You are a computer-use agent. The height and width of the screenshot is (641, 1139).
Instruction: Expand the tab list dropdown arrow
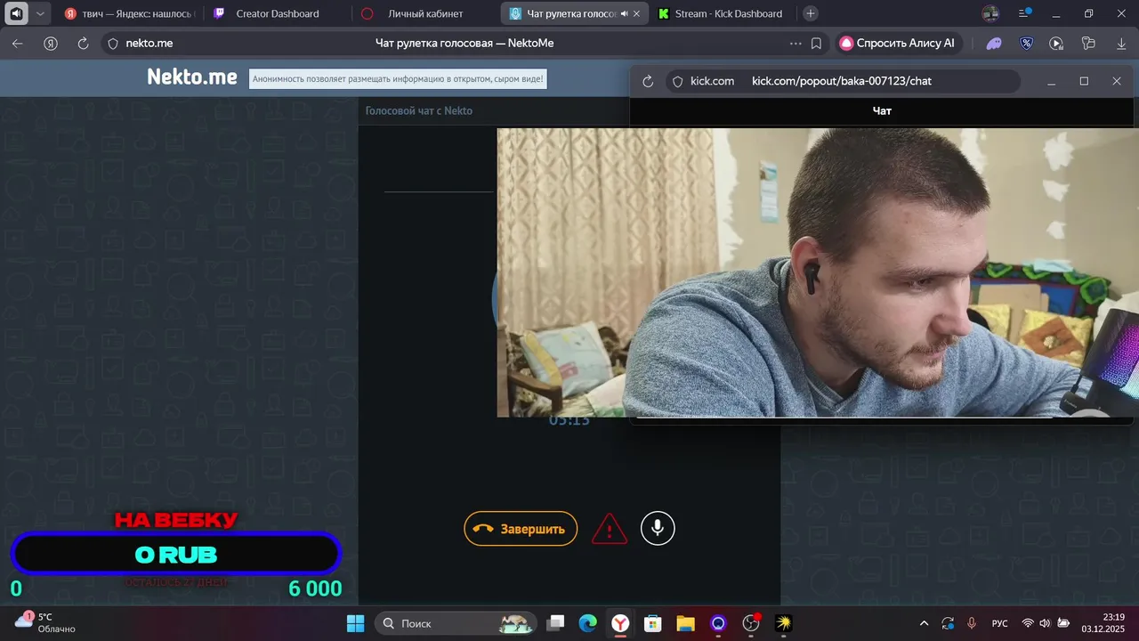point(40,13)
